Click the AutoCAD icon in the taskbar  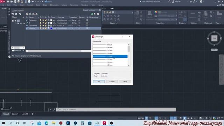pos(104,123)
